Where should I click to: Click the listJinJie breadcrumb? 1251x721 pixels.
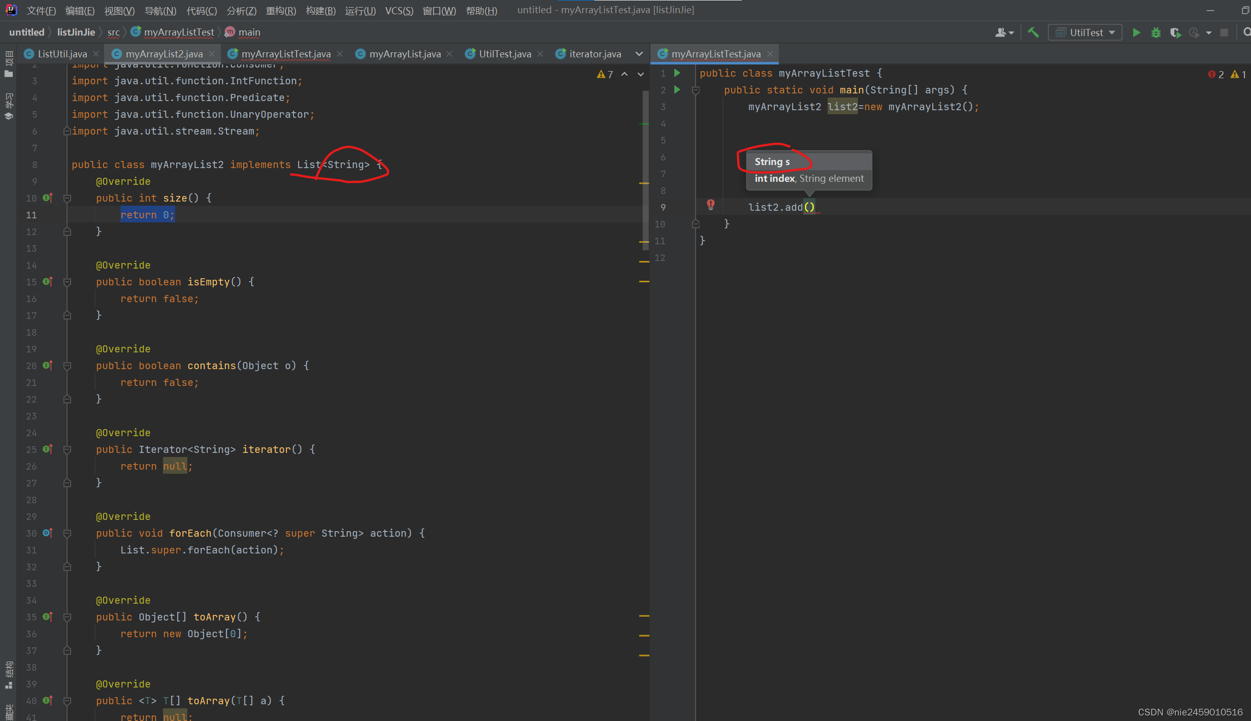coord(76,32)
